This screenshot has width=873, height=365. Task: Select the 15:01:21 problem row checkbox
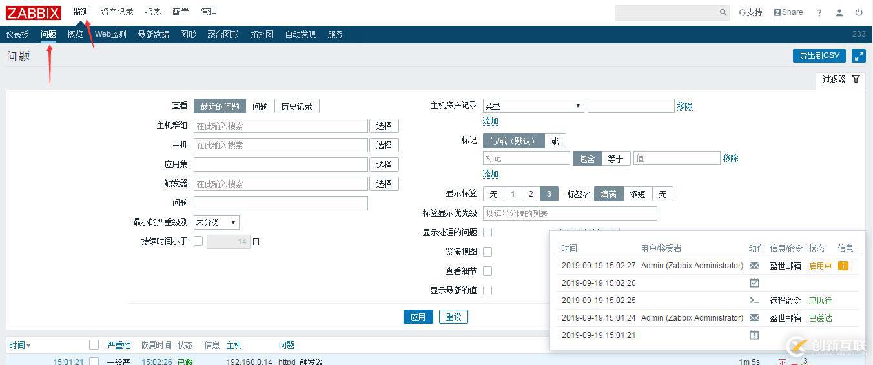coord(94,361)
